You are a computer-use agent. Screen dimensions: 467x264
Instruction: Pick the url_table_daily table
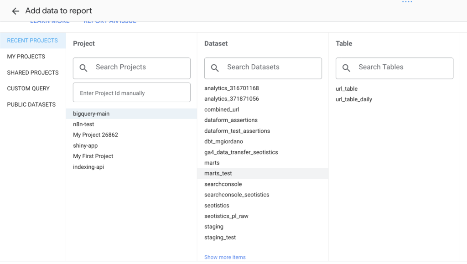pyautogui.click(x=354, y=99)
